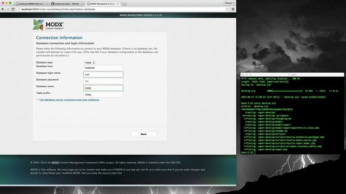Click the Database host field
The image size is (346, 194).
pos(103,68)
